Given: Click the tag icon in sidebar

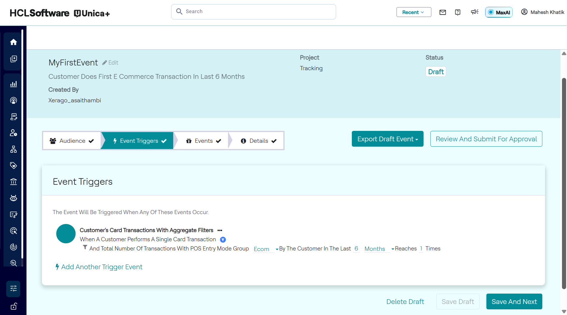Looking at the screenshot, I should click(13, 165).
